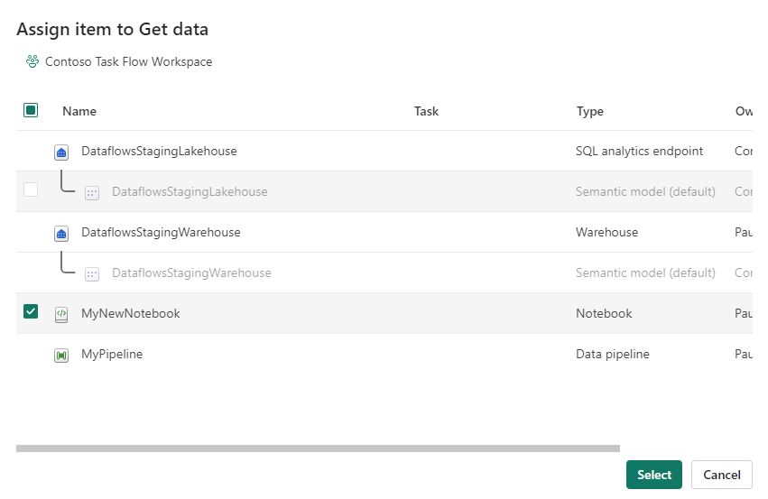The width and height of the screenshot is (768, 499).
Task: Cancel the assign item dialog
Action: tap(721, 475)
